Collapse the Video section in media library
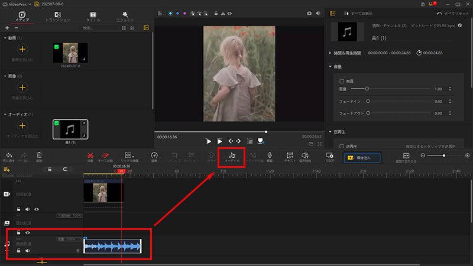Image resolution: width=473 pixels, height=266 pixels. point(5,38)
